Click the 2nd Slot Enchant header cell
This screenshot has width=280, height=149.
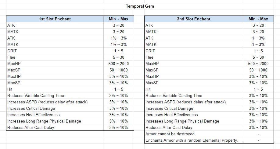(x=194, y=19)
